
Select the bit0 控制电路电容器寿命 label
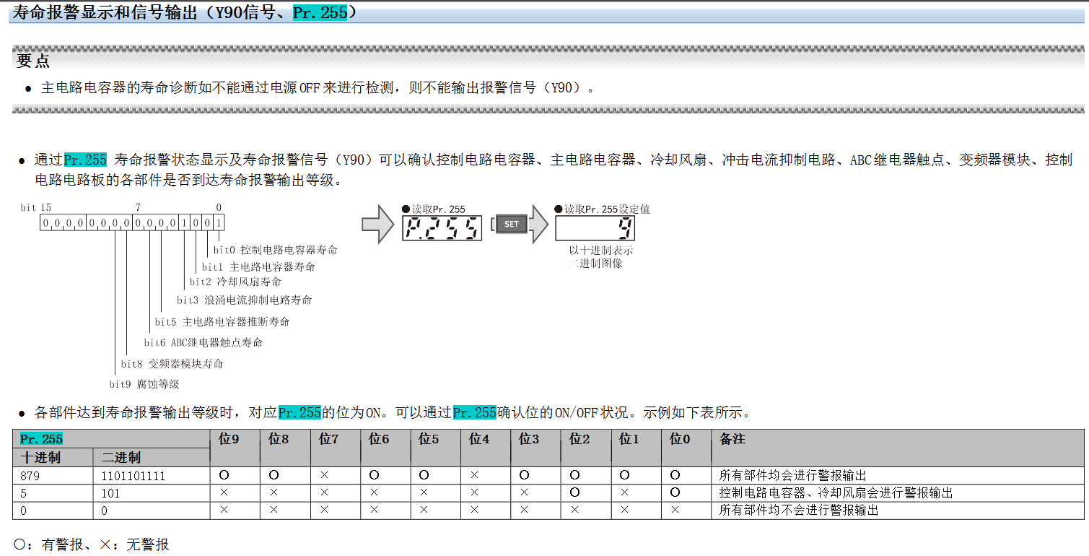coord(275,250)
